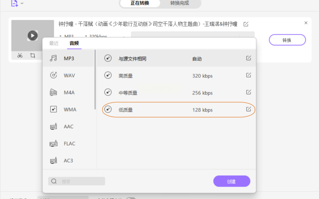Image resolution: width=319 pixels, height=199 pixels.
Task: Click the 创建 button
Action: tap(231, 181)
